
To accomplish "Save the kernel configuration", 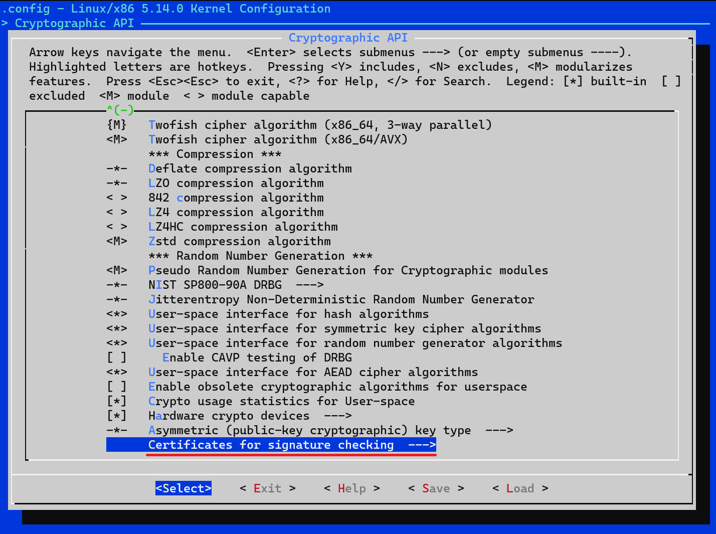I will (x=435, y=488).
